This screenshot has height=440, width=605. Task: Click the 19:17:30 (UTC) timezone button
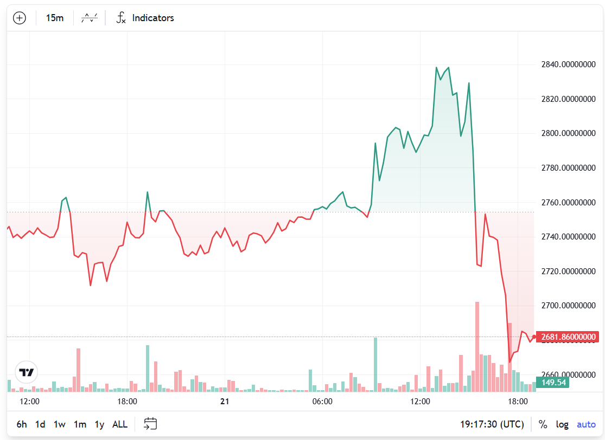pos(492,424)
